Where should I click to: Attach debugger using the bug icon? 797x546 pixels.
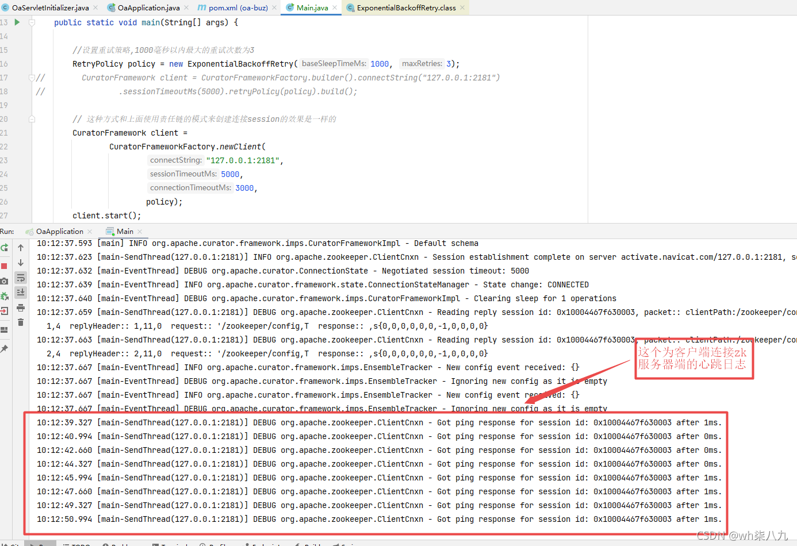4,296
